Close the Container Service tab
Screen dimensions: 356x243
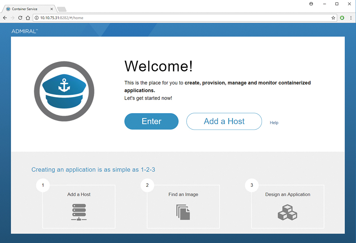coord(52,9)
